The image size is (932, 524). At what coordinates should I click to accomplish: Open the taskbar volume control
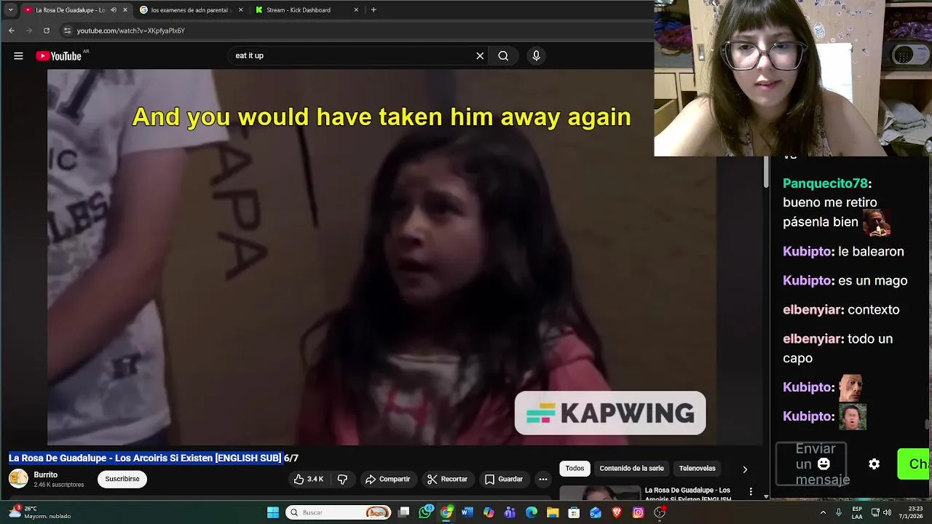click(x=887, y=512)
